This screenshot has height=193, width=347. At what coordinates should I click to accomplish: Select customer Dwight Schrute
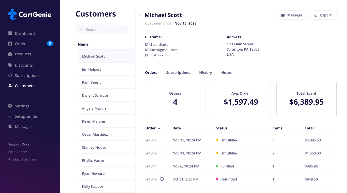(x=107, y=95)
